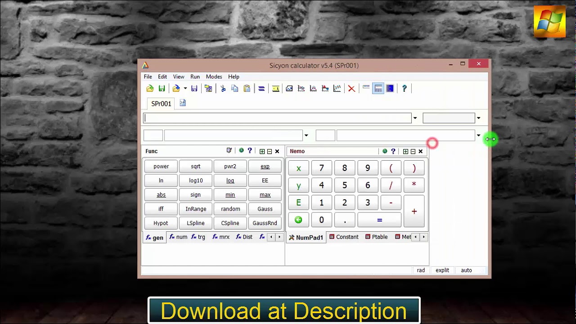Toggle explit mode in status bar
The width and height of the screenshot is (576, 324).
(442, 270)
